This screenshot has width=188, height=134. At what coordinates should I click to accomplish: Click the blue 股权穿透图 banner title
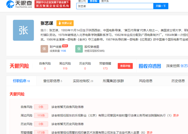click(150, 66)
